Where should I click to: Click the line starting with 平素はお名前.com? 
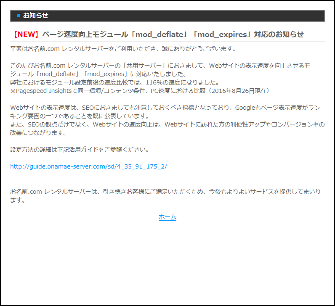(x=123, y=49)
